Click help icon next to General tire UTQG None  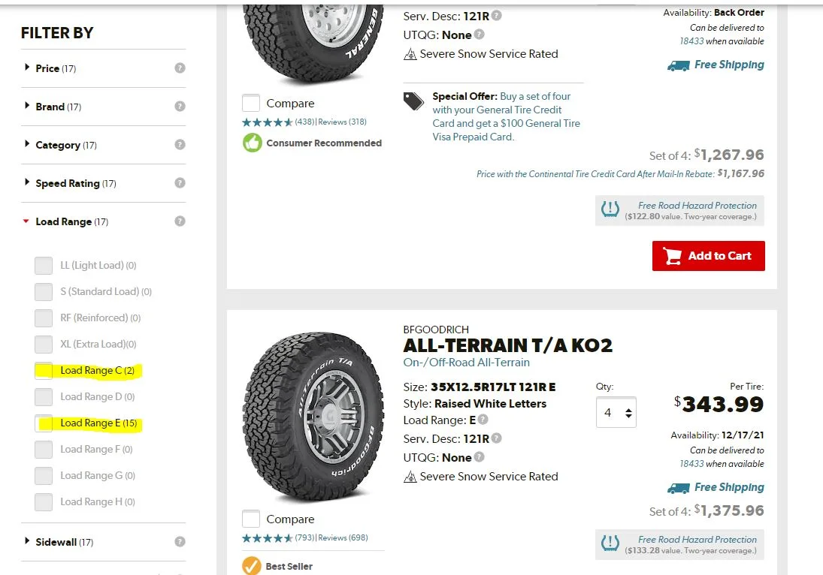tap(479, 35)
